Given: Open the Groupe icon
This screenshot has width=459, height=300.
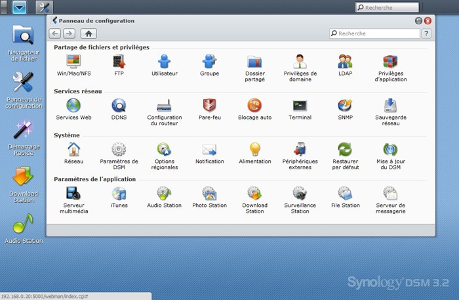Looking at the screenshot, I should (x=209, y=65).
